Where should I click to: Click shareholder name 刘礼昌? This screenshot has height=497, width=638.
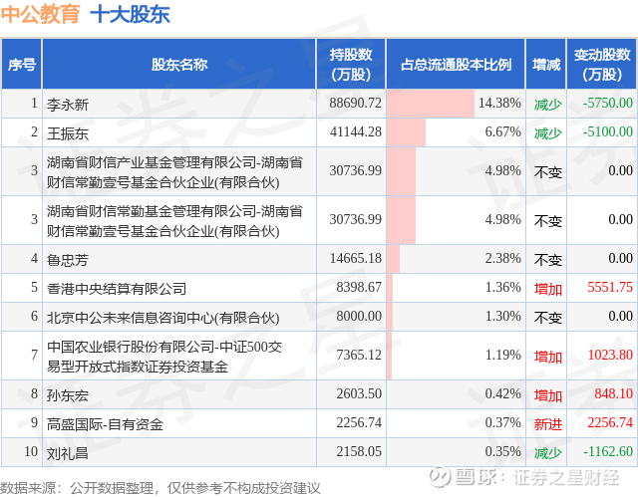coord(68,453)
